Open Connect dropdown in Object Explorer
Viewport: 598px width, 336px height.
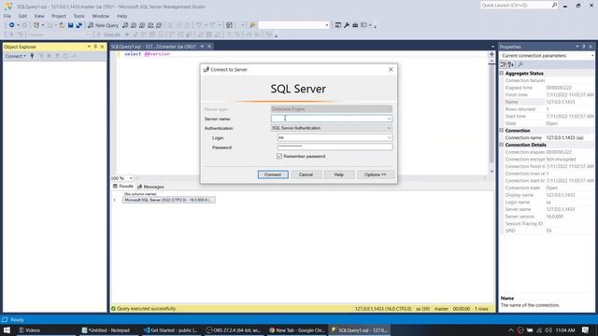[16, 56]
